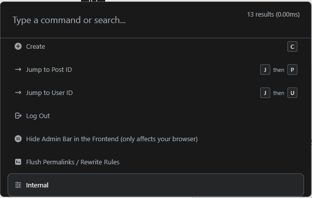
Task: Click the U key badge for User ID
Action: click(x=292, y=92)
